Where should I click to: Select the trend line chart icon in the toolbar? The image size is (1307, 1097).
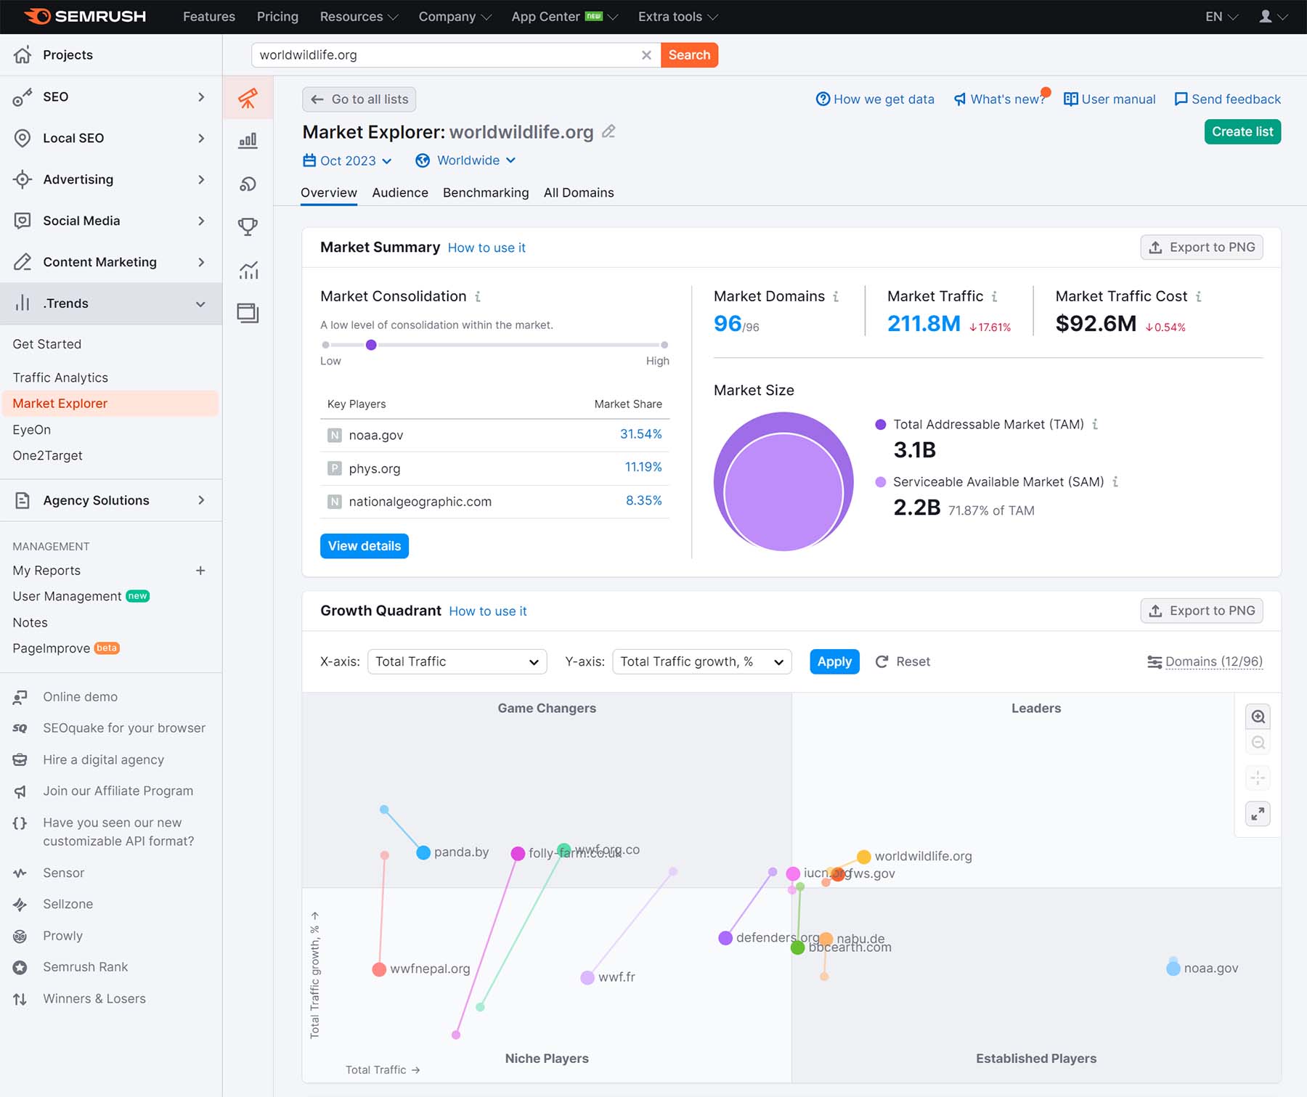tap(248, 271)
